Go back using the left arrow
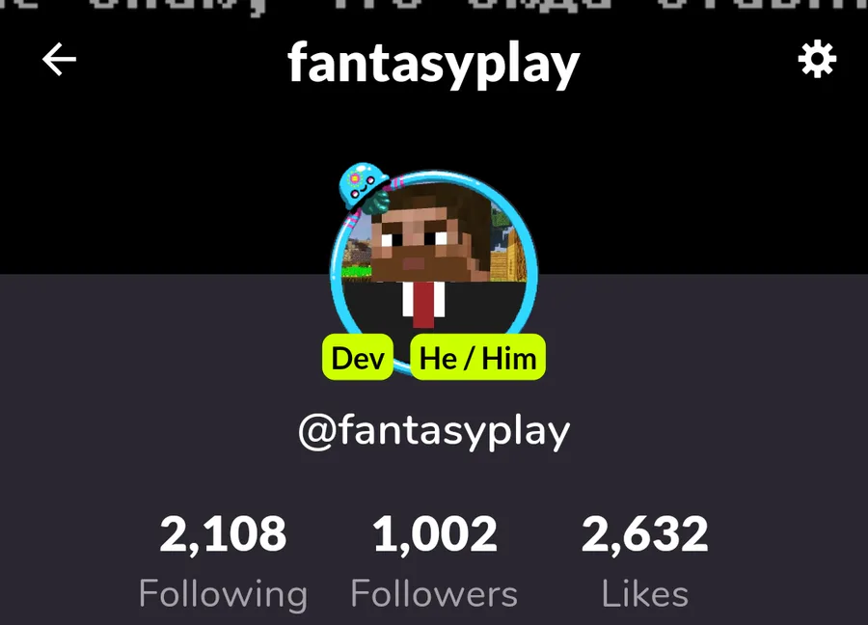The image size is (868, 625). 59,59
